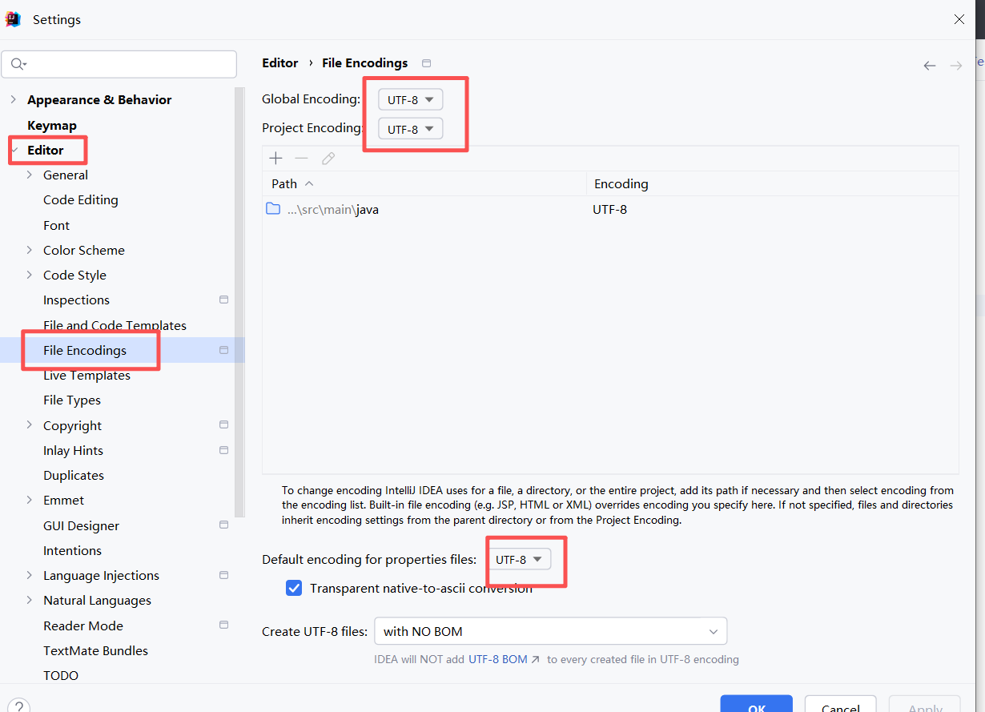985x712 pixels.
Task: Expand the Natural Languages node
Action: pyautogui.click(x=30, y=600)
